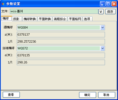Click the 当地椭球 label
This screenshot has width=118, height=100.
coord(8,48)
